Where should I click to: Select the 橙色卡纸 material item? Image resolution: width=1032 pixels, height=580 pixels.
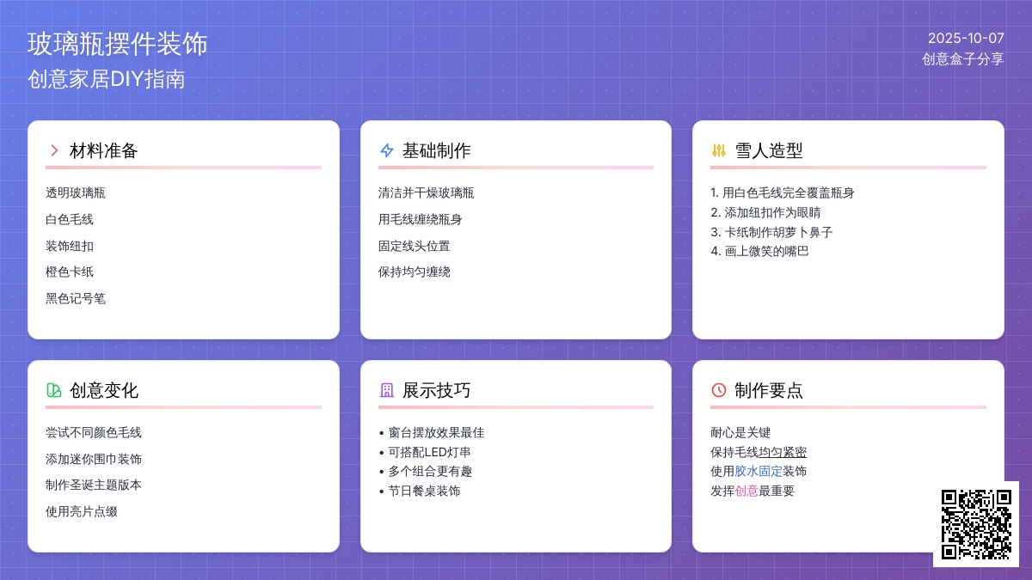click(x=70, y=272)
